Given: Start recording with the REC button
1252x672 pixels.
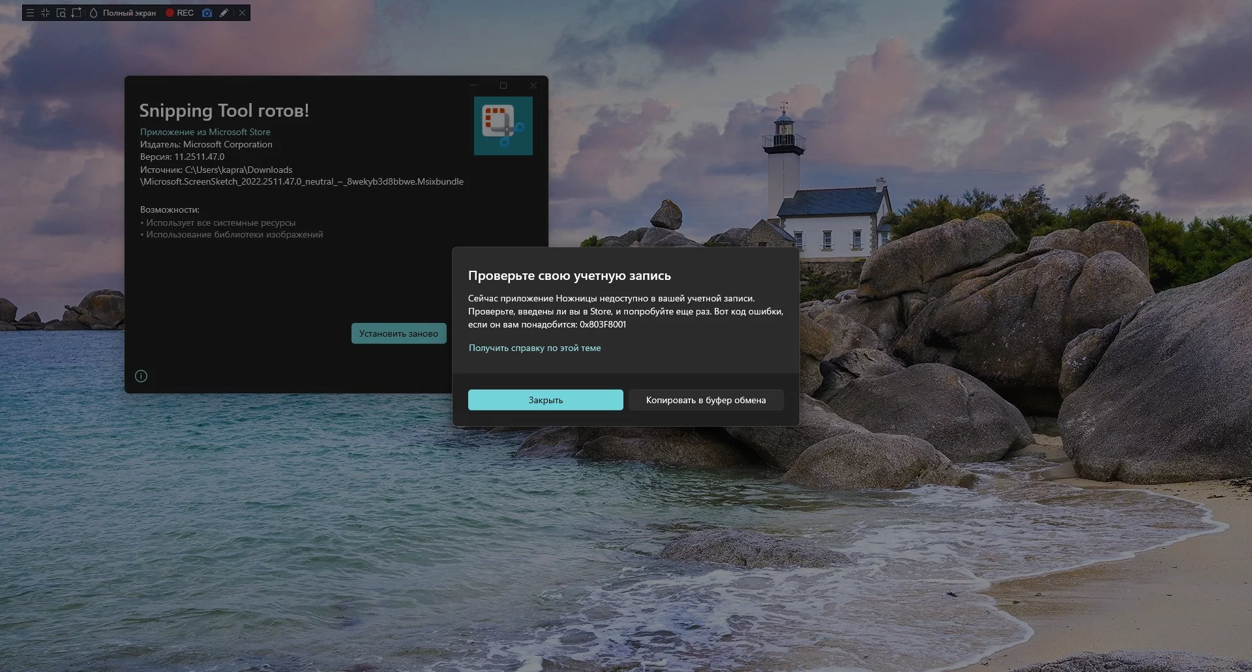Looking at the screenshot, I should tap(179, 13).
